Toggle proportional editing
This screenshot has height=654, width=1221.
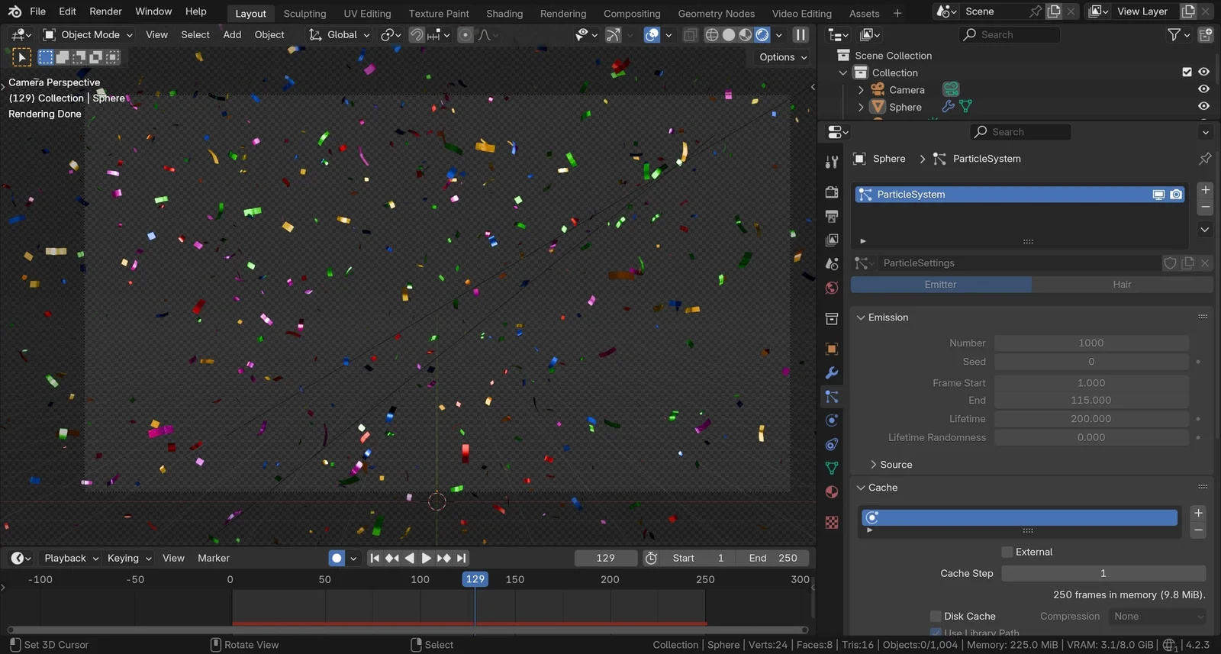tap(466, 34)
